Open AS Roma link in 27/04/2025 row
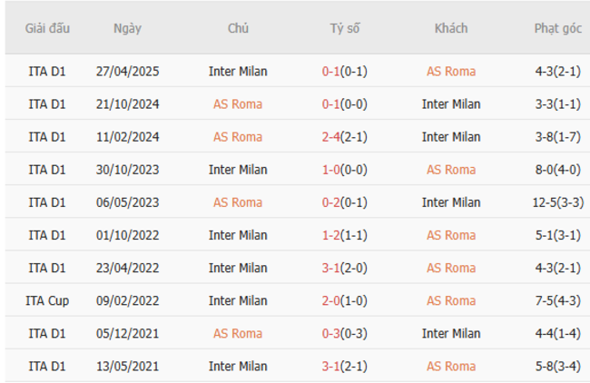 click(451, 71)
